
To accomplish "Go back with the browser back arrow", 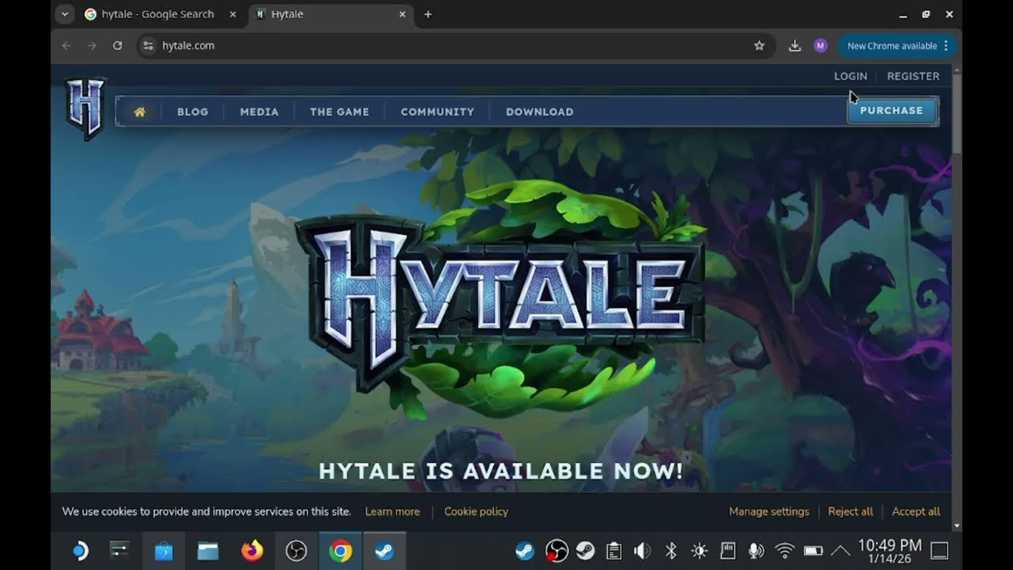I will point(66,46).
